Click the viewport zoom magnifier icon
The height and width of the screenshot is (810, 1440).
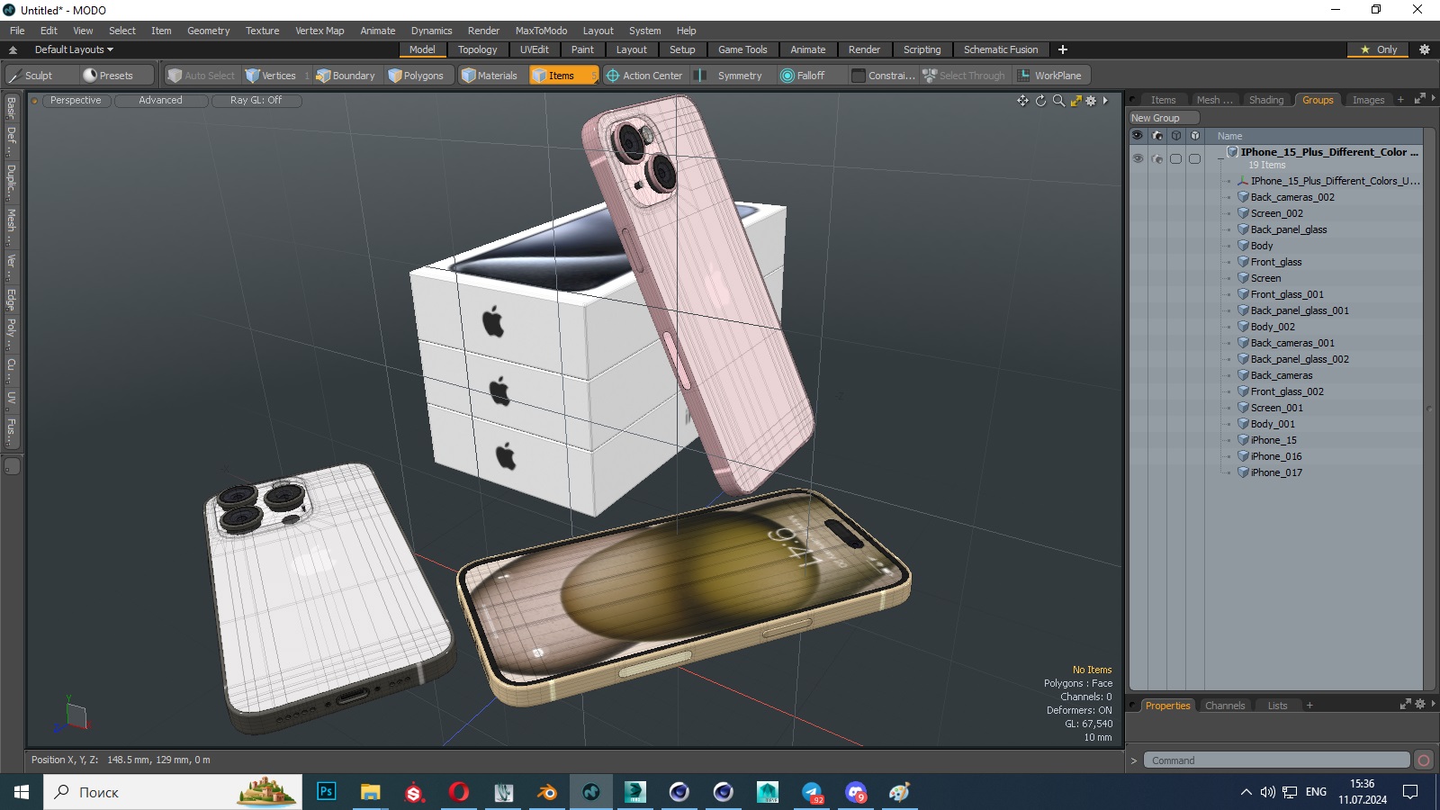1058,101
